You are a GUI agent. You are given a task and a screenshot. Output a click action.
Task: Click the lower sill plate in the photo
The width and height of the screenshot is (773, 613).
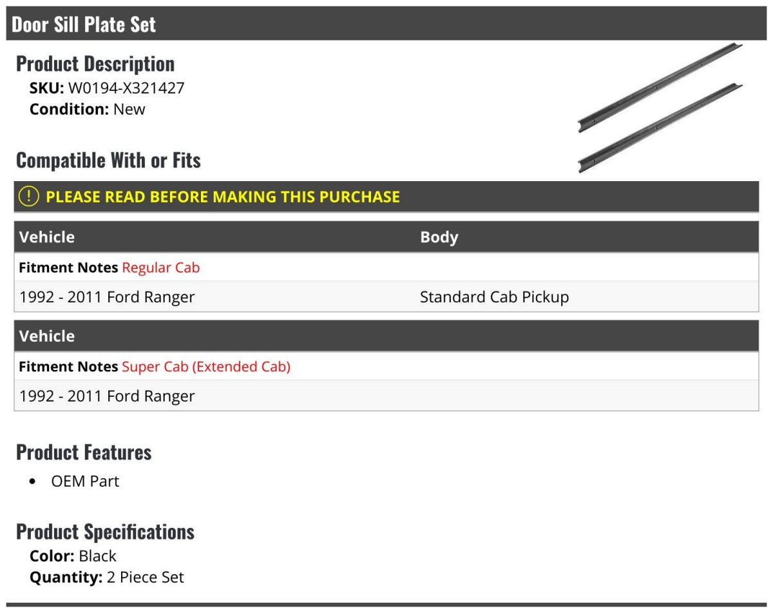(660, 128)
